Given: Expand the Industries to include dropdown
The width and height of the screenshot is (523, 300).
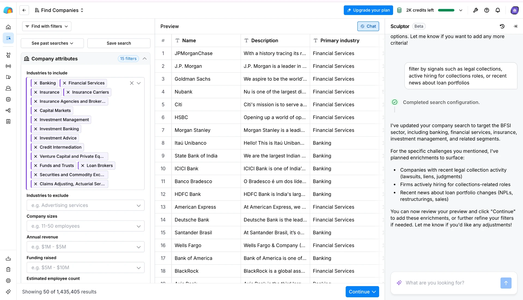Looking at the screenshot, I should point(139,83).
